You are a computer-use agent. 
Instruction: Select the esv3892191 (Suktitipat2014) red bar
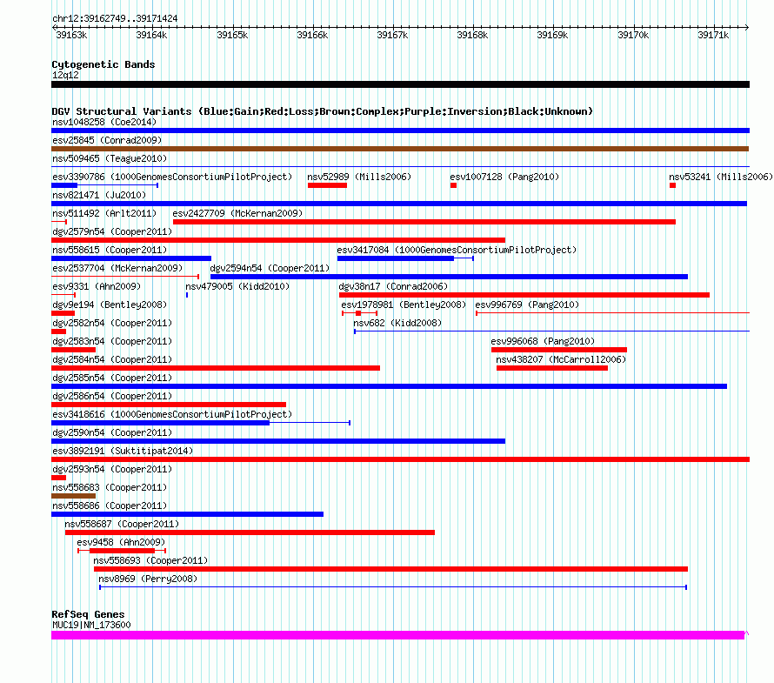point(400,459)
